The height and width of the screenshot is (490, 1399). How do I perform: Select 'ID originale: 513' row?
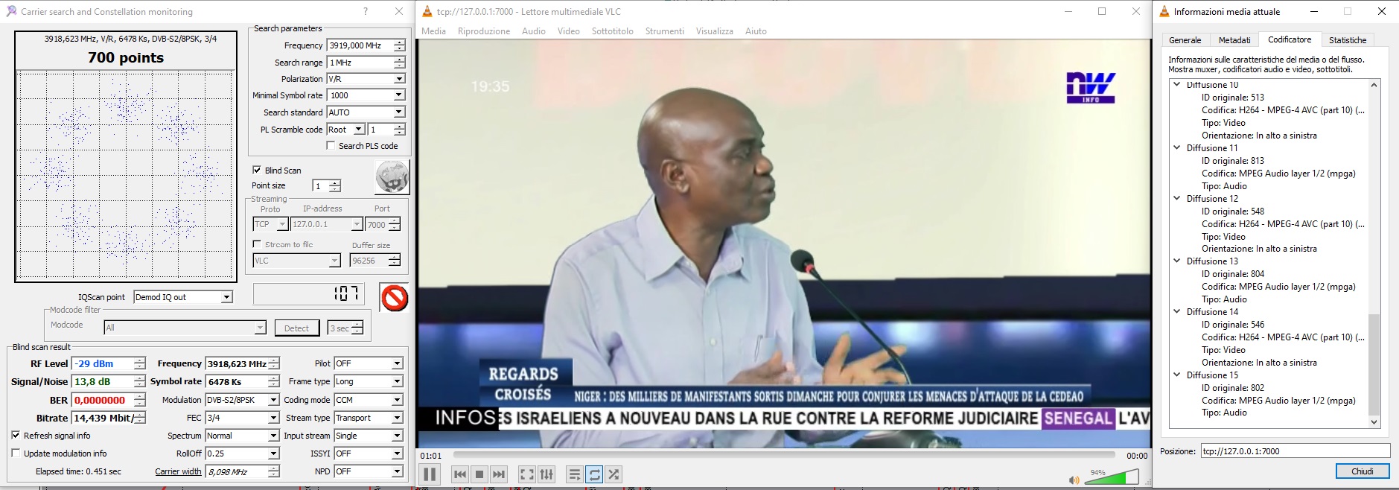pos(1233,98)
